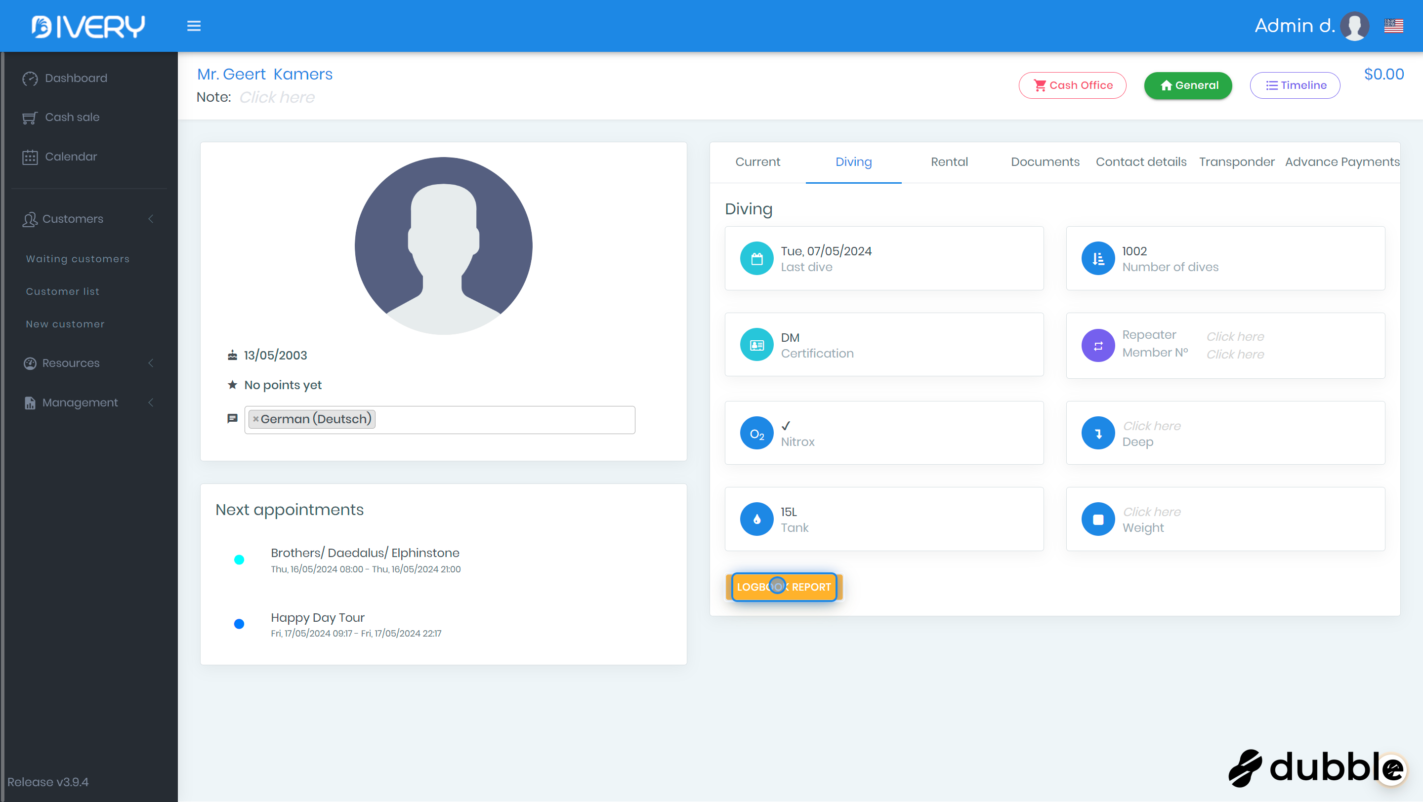This screenshot has height=802, width=1423.
Task: Click the hamburger menu icon
Action: pyautogui.click(x=193, y=26)
